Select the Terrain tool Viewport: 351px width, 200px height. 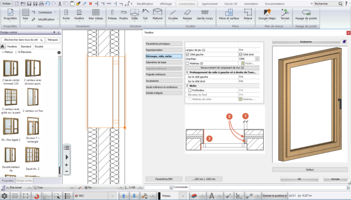click(x=285, y=15)
